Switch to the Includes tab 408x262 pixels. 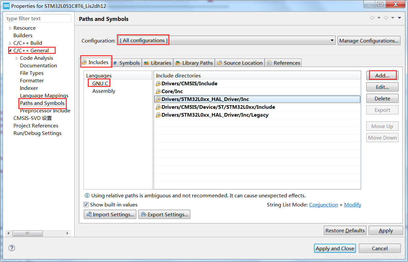(95, 62)
